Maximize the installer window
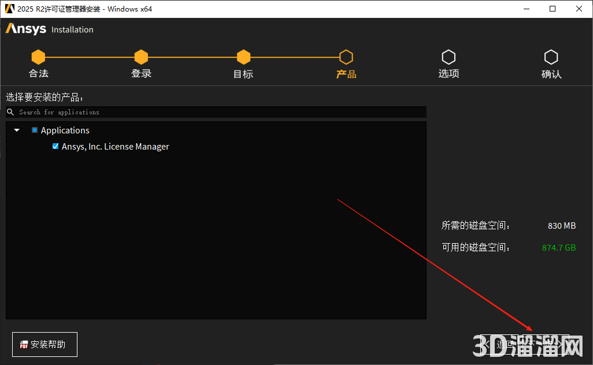The image size is (593, 365). coord(553,9)
